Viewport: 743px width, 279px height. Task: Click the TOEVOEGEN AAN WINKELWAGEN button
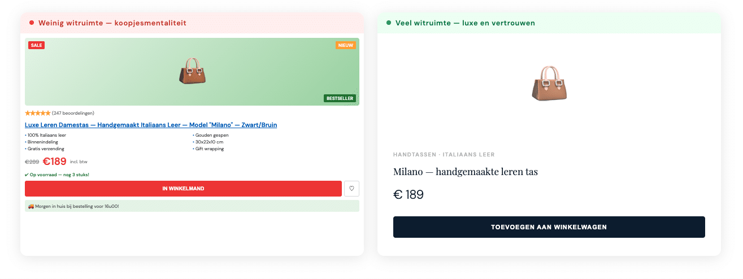coord(549,227)
